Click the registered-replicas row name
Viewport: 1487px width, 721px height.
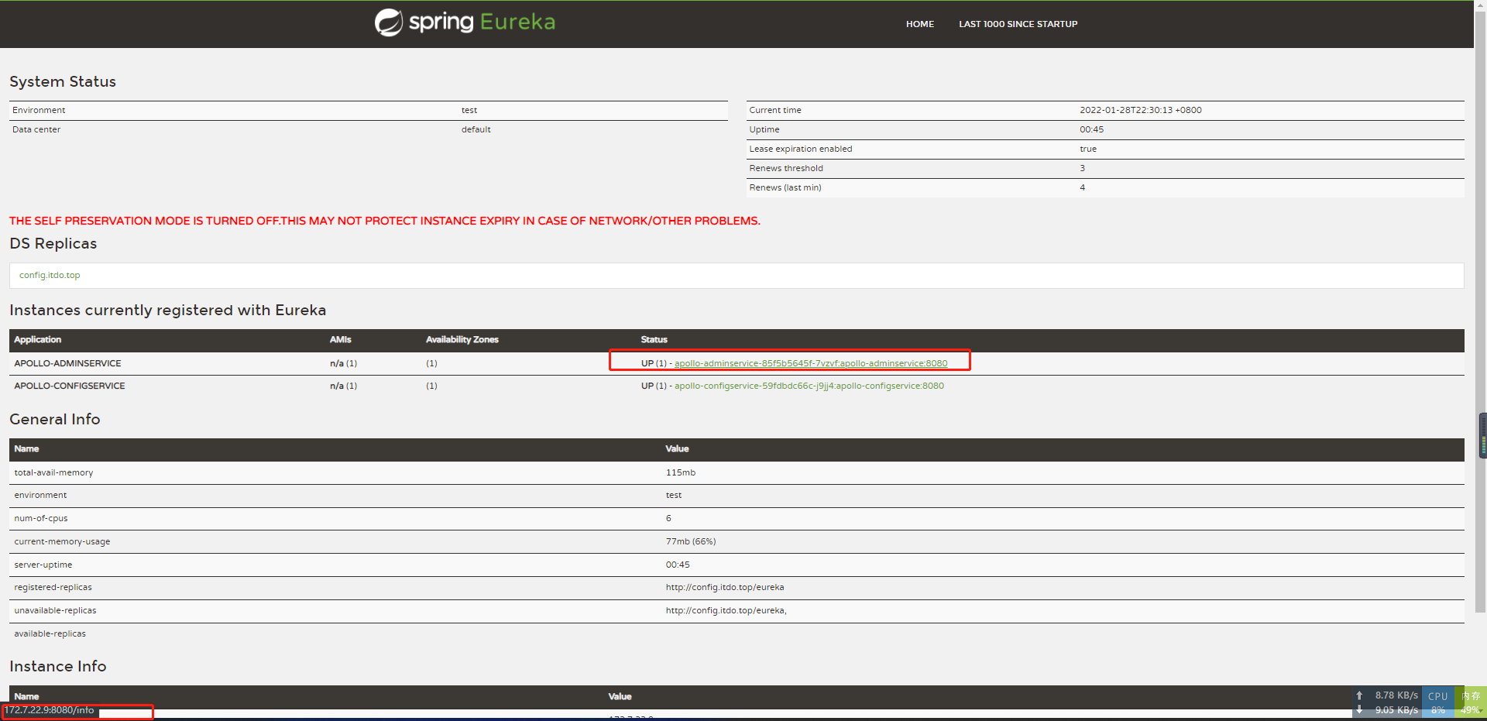pyautogui.click(x=53, y=587)
